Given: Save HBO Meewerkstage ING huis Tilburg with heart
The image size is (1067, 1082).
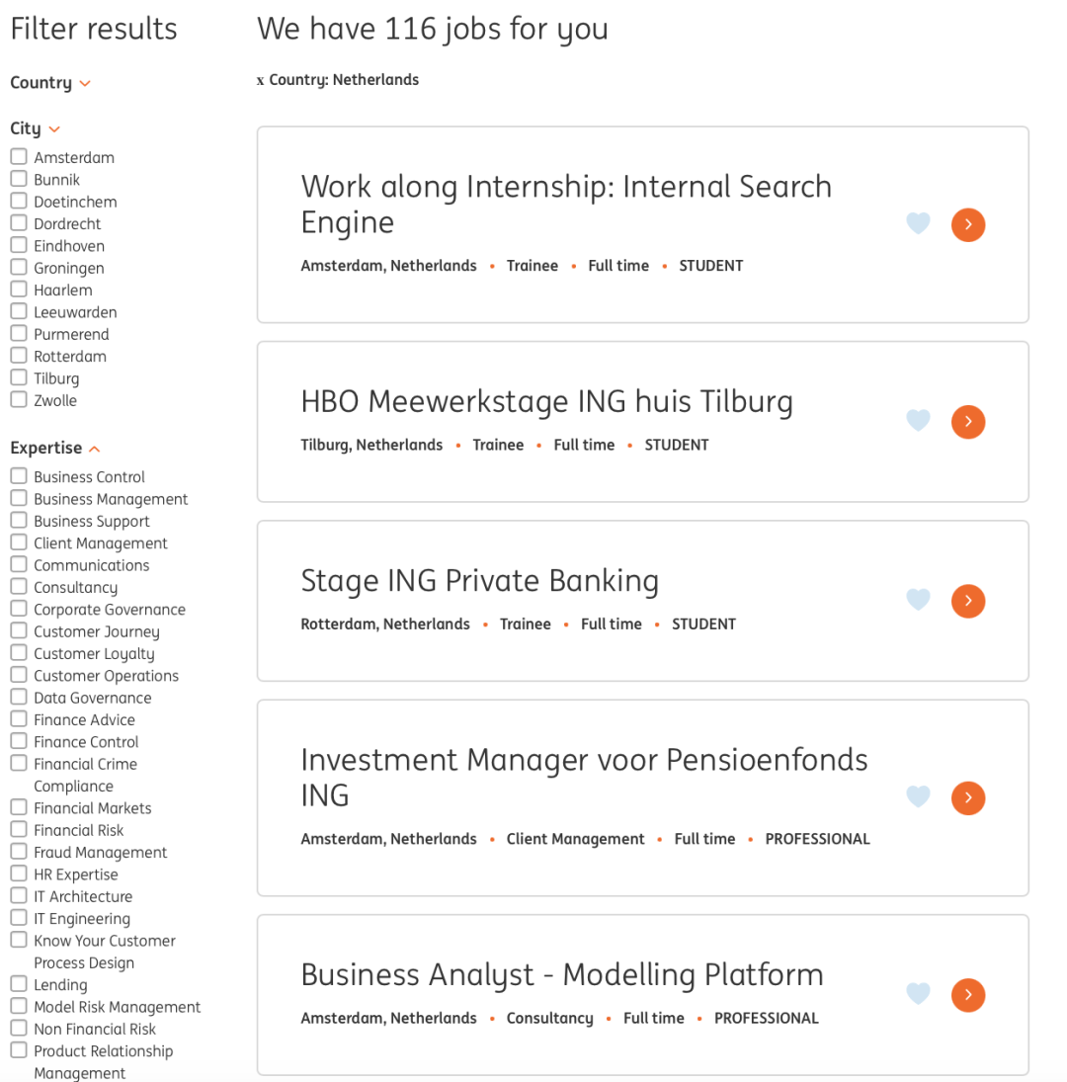Looking at the screenshot, I should coord(918,420).
